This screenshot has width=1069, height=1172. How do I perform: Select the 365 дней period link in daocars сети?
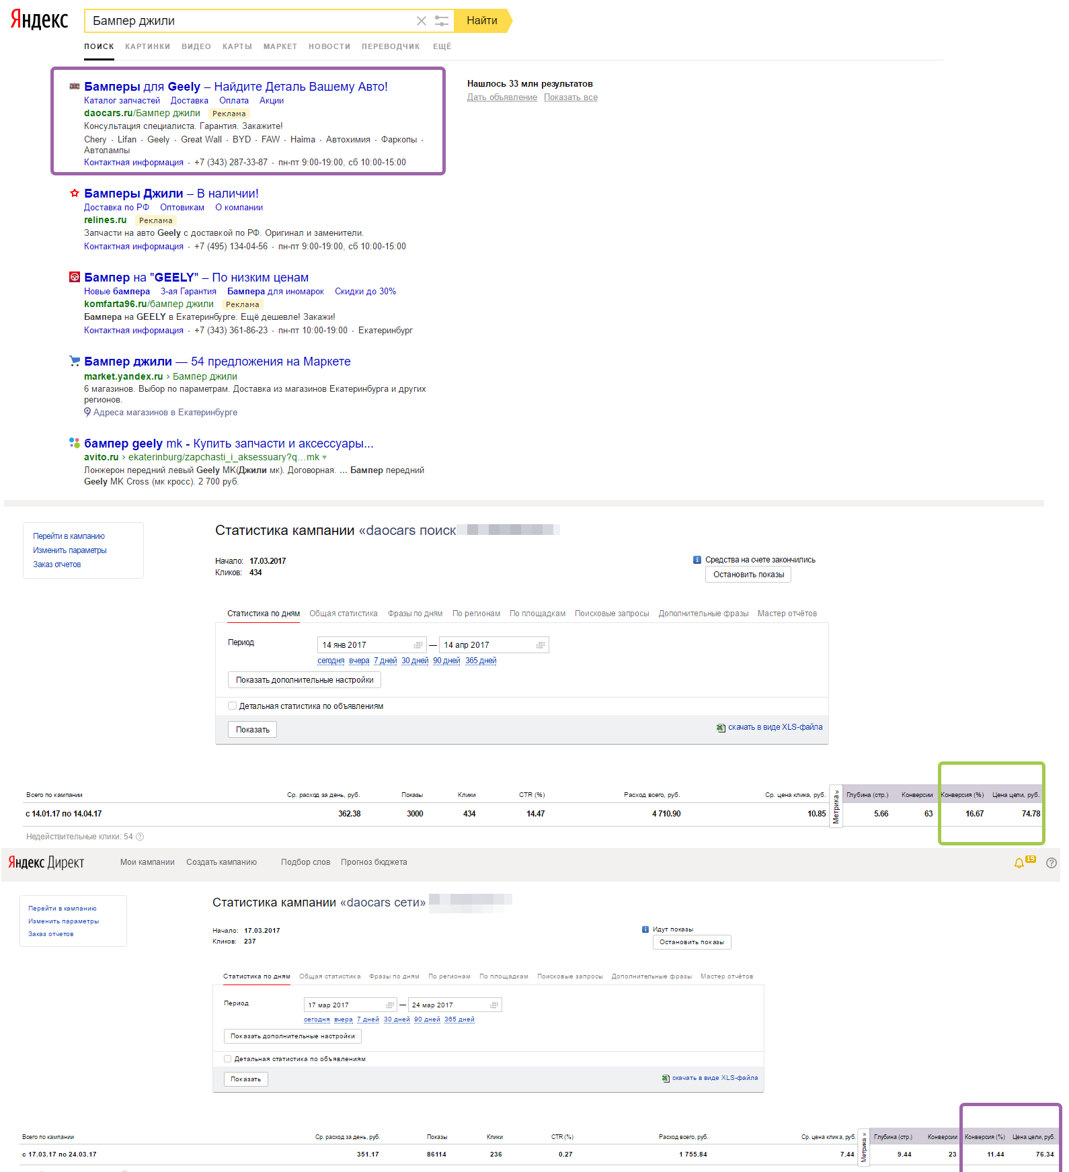pos(459,1019)
